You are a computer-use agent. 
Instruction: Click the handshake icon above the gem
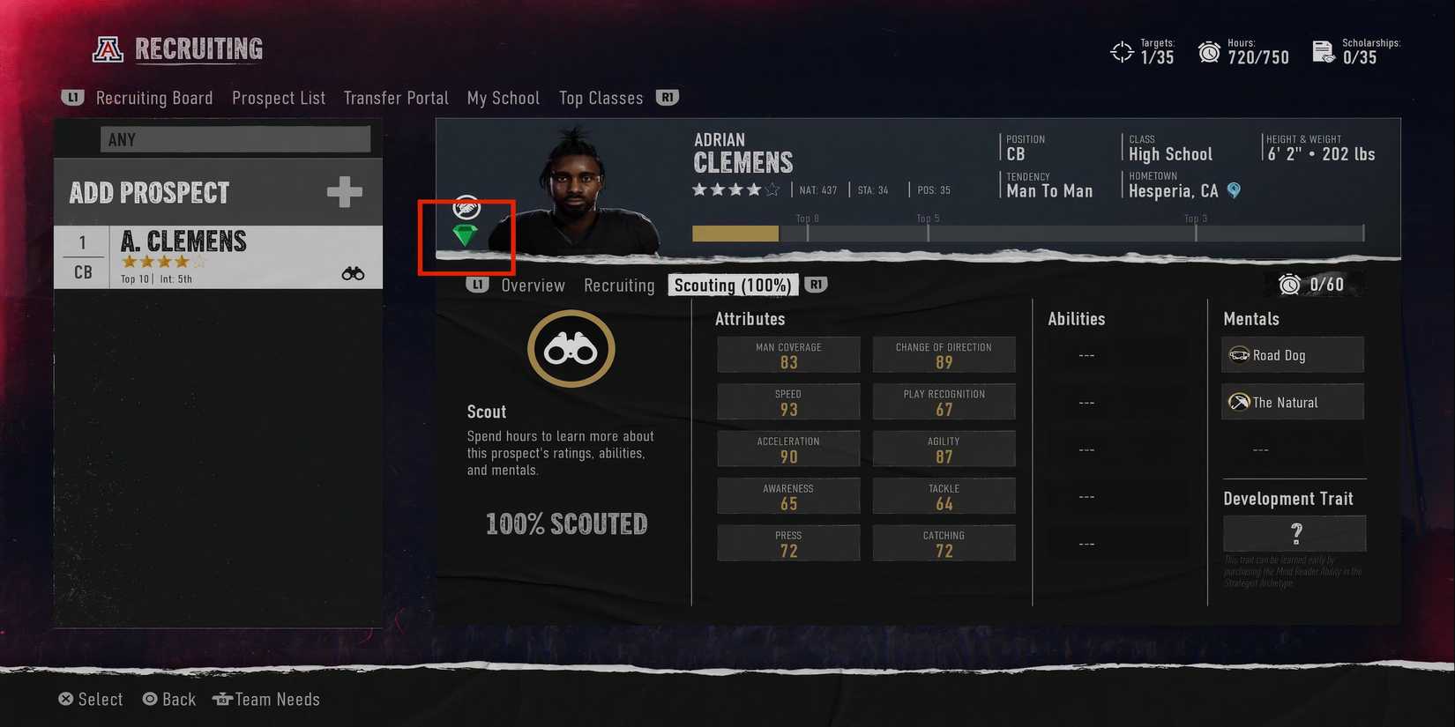click(x=466, y=208)
